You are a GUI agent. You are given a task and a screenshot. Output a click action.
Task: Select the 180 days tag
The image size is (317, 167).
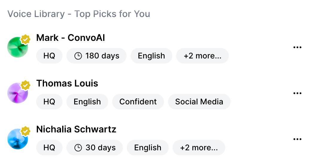coord(96,56)
